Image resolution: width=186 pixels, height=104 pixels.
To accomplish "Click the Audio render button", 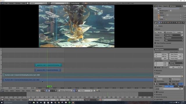I will (x=178, y=32).
